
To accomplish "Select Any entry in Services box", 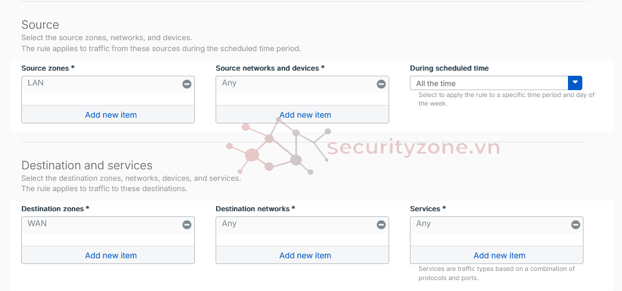I will (424, 224).
